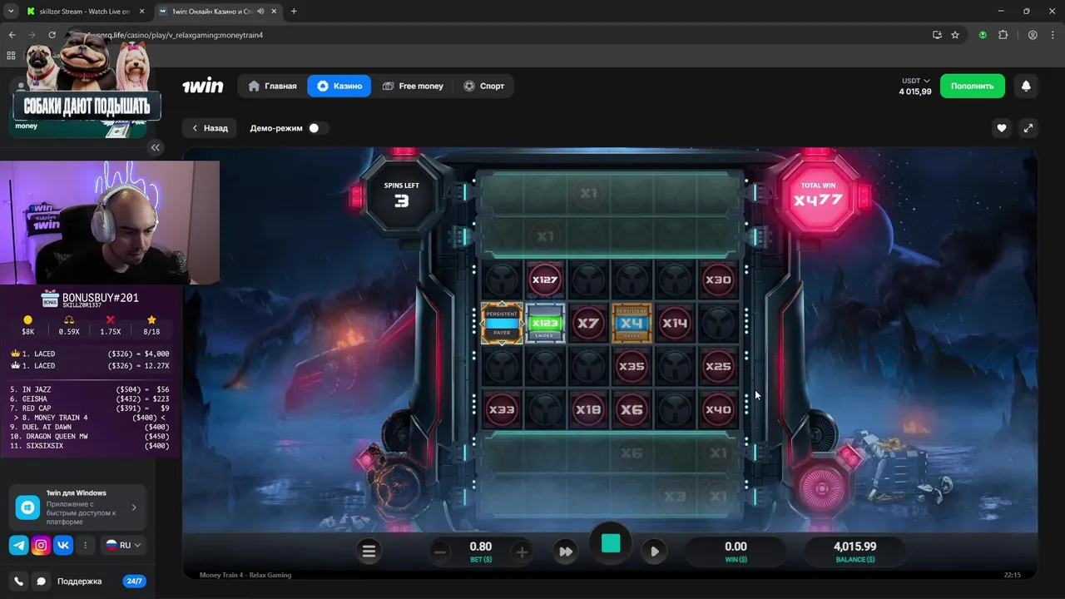The image size is (1065, 599).
Task: Stop the spin with the green square button
Action: click(611, 543)
